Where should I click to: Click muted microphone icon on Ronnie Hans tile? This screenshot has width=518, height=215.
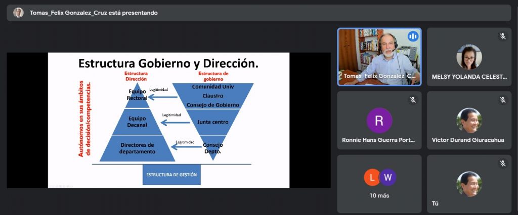(413, 100)
